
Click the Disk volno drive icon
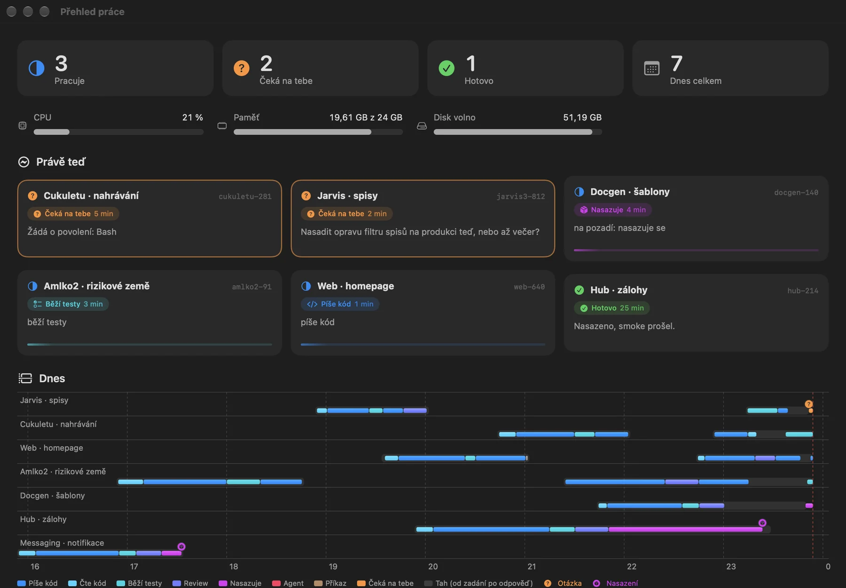[422, 125]
